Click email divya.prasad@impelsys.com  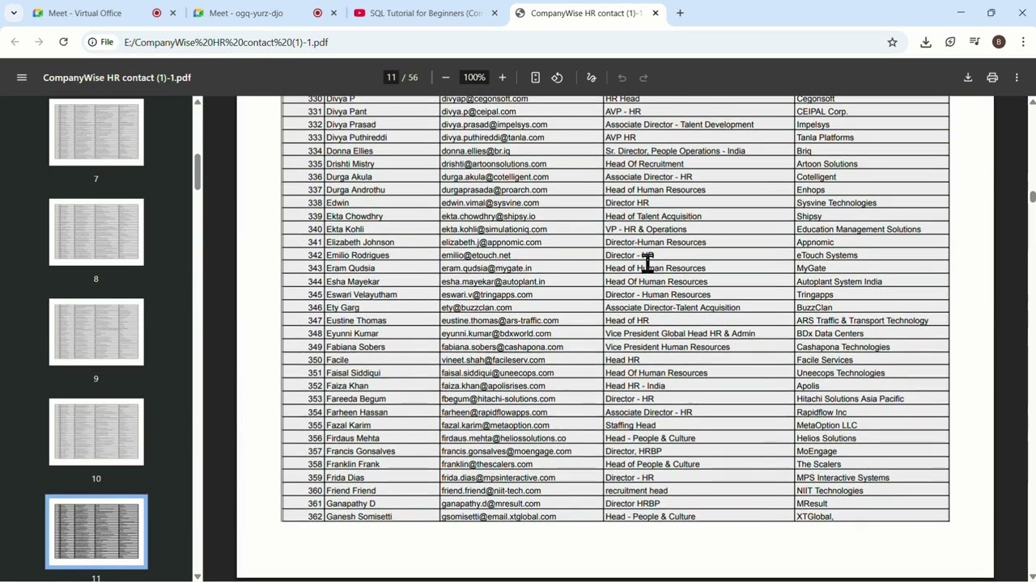[494, 124]
